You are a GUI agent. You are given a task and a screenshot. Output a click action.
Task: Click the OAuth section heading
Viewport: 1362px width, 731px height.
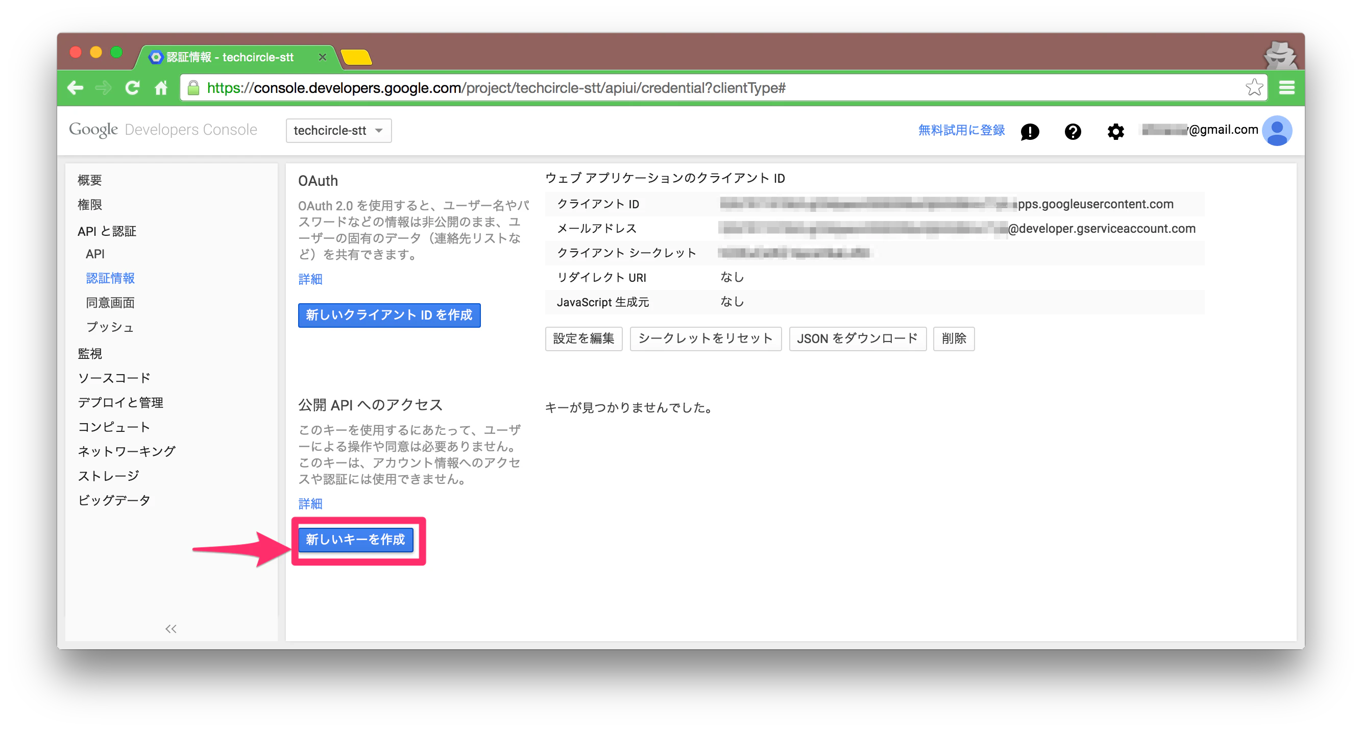(318, 181)
